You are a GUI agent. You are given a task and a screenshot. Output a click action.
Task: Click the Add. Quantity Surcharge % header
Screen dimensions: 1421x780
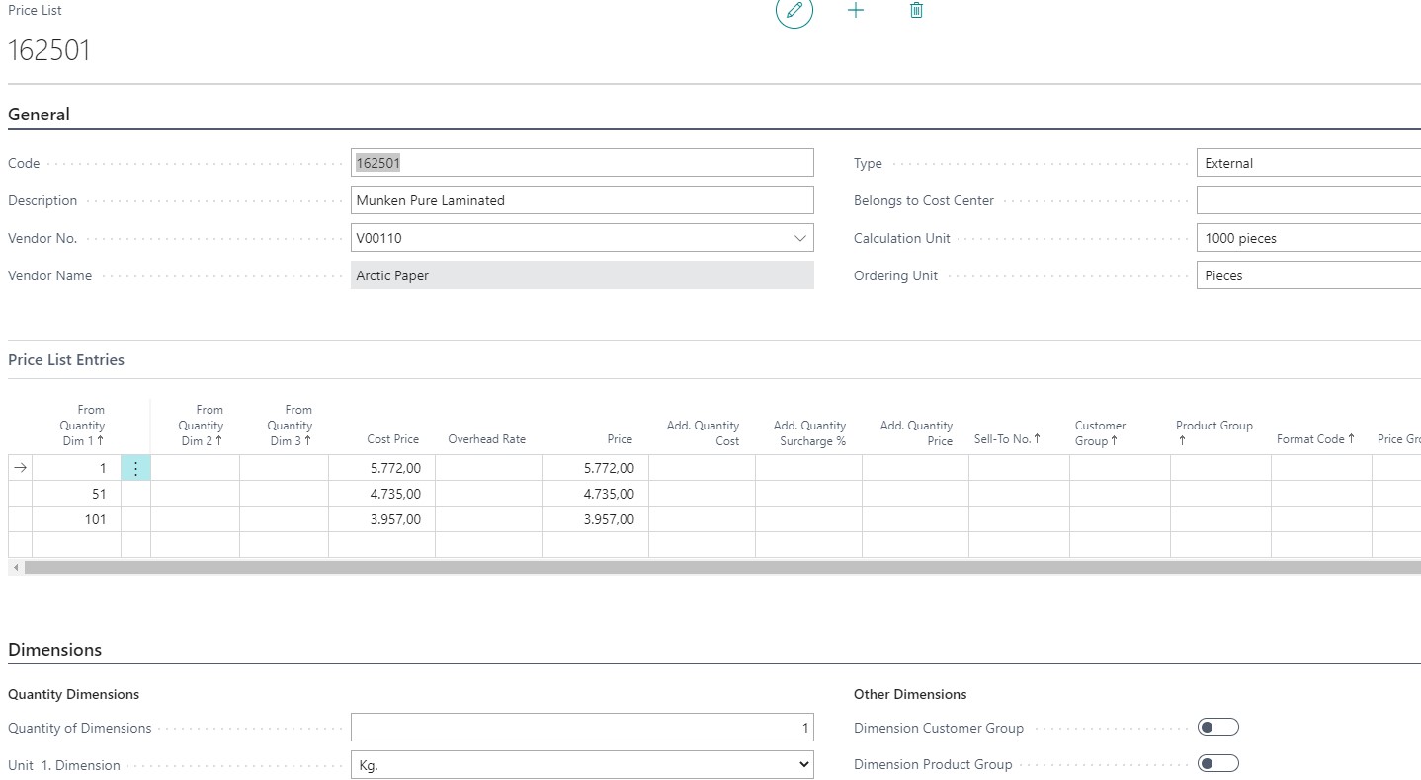point(809,433)
